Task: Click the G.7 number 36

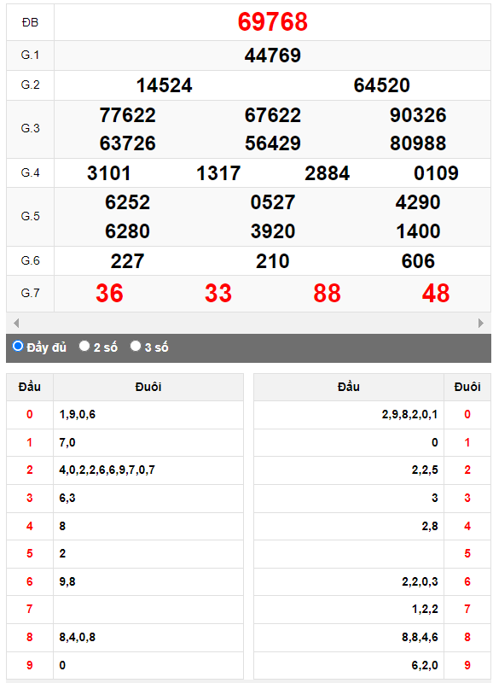Action: (x=110, y=293)
